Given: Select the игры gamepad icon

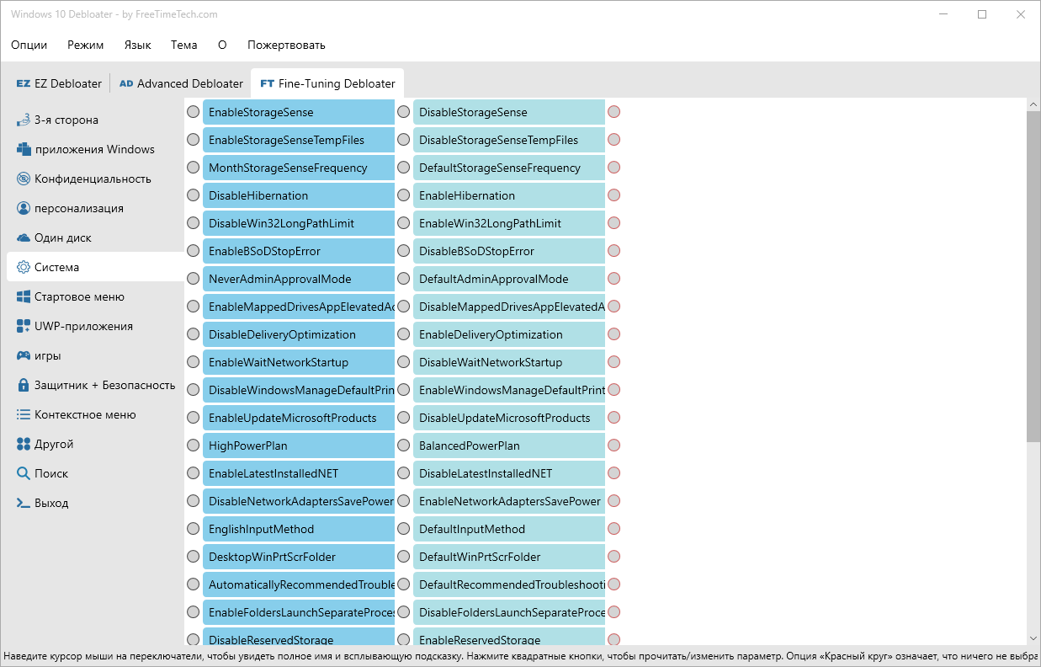Looking at the screenshot, I should coord(24,355).
